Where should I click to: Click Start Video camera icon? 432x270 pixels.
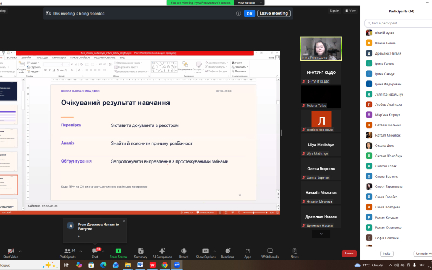click(x=11, y=251)
